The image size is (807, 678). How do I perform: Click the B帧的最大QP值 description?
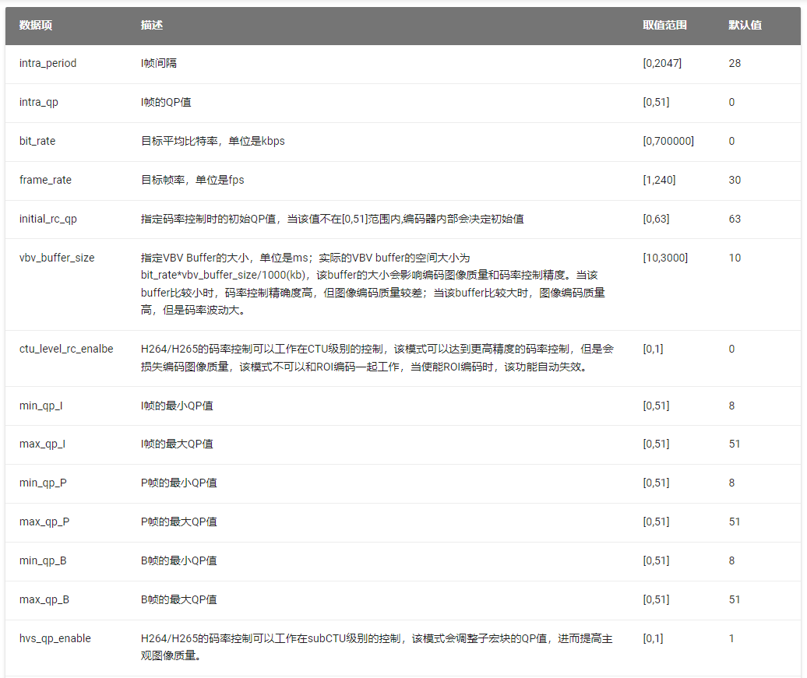point(179,599)
